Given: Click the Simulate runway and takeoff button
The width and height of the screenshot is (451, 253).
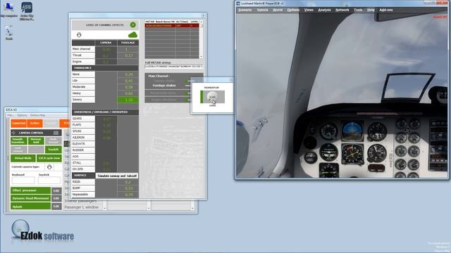Looking at the screenshot, I should 117,176.
